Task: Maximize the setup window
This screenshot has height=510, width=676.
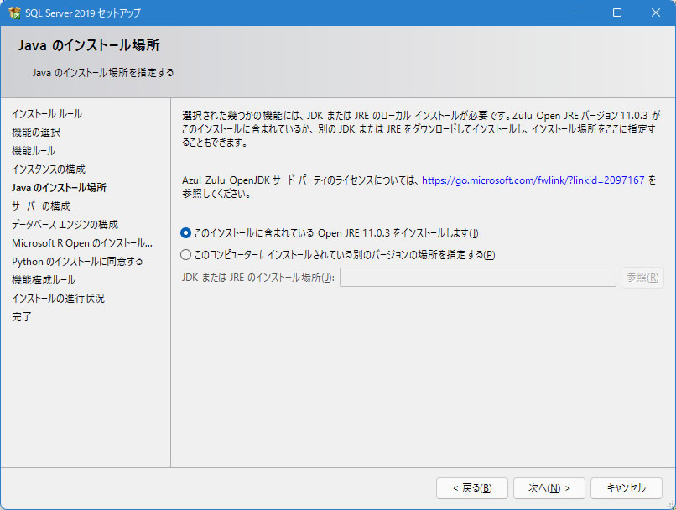Action: coord(617,13)
